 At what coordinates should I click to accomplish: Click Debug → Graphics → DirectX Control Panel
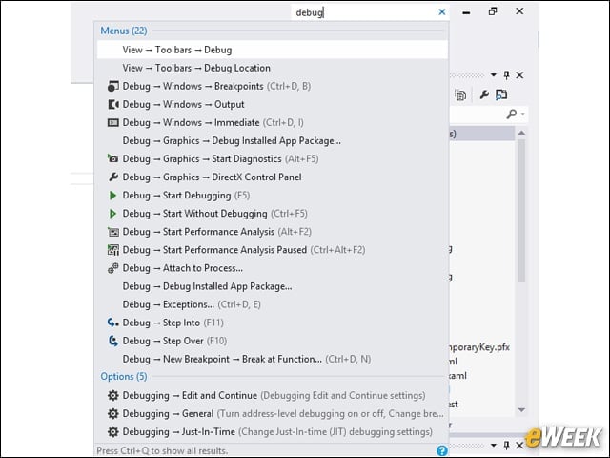click(273, 177)
